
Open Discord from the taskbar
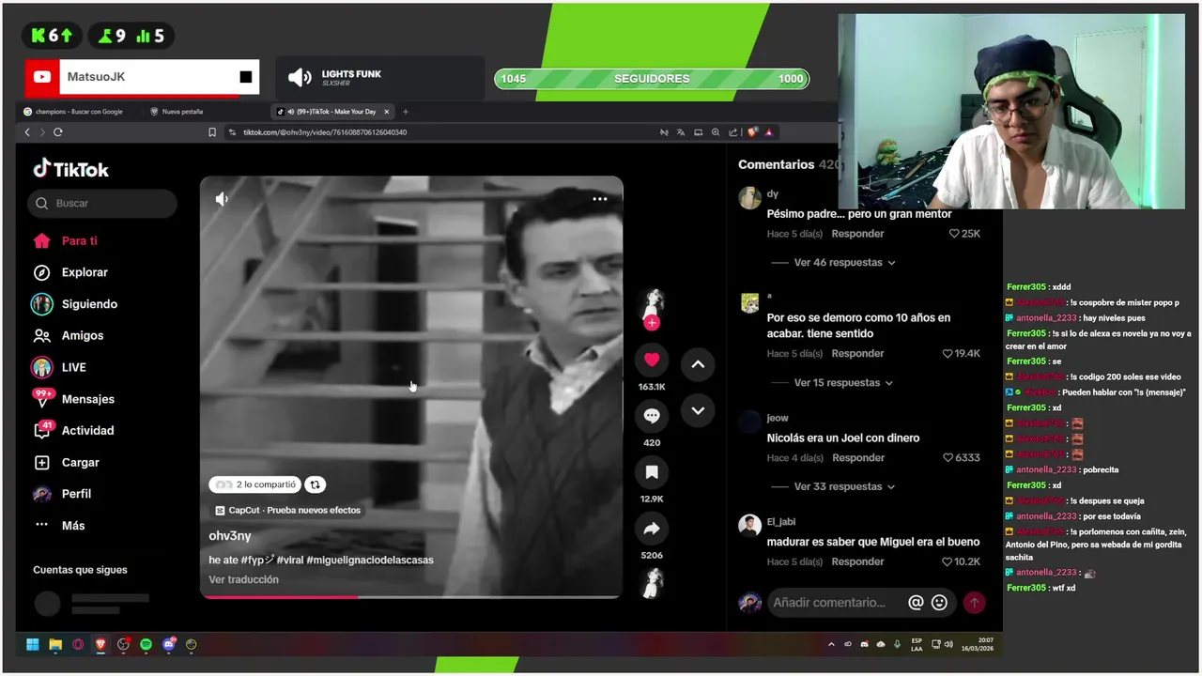(x=169, y=644)
